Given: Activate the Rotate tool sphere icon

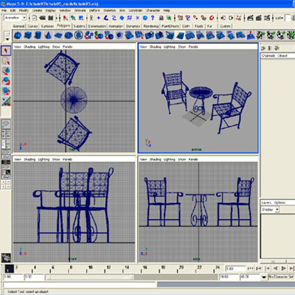Looking at the screenshot, I should [6, 81].
